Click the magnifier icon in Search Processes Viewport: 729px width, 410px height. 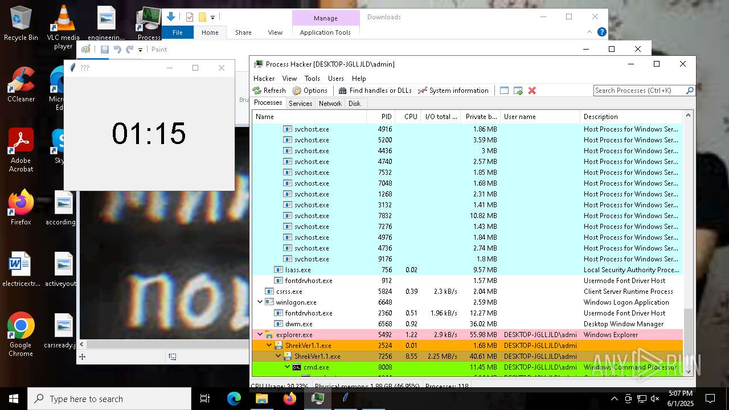click(x=690, y=91)
